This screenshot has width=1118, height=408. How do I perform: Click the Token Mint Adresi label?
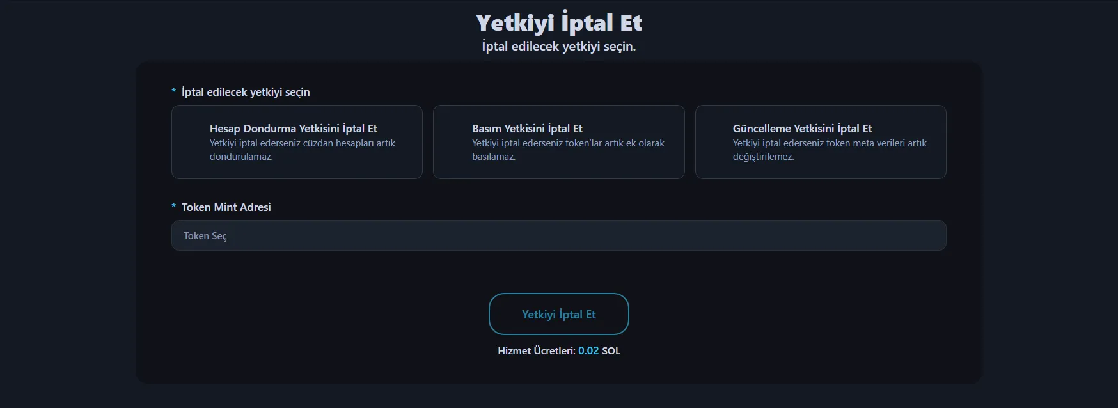pyautogui.click(x=226, y=207)
